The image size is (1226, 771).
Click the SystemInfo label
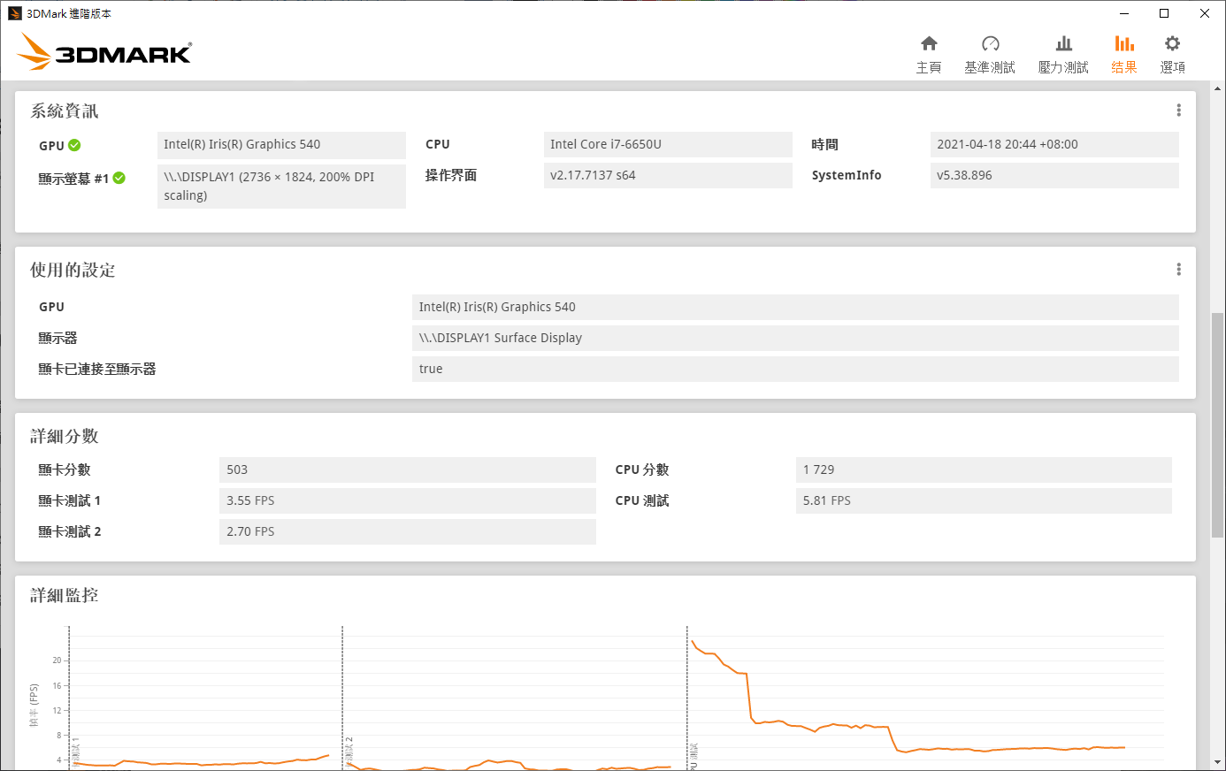[x=847, y=175]
